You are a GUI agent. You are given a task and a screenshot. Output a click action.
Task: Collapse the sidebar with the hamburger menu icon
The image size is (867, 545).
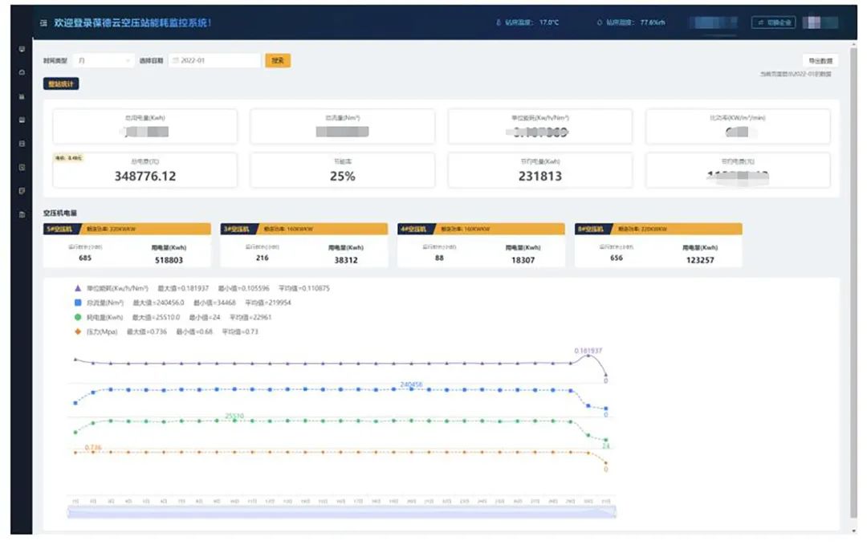[43, 23]
